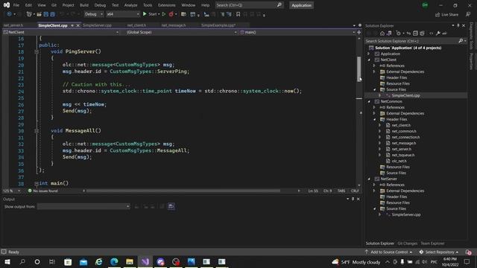The height and width of the screenshot is (268, 477).
Task: Click the editor vertical scrollbar thumb
Action: 359,69
